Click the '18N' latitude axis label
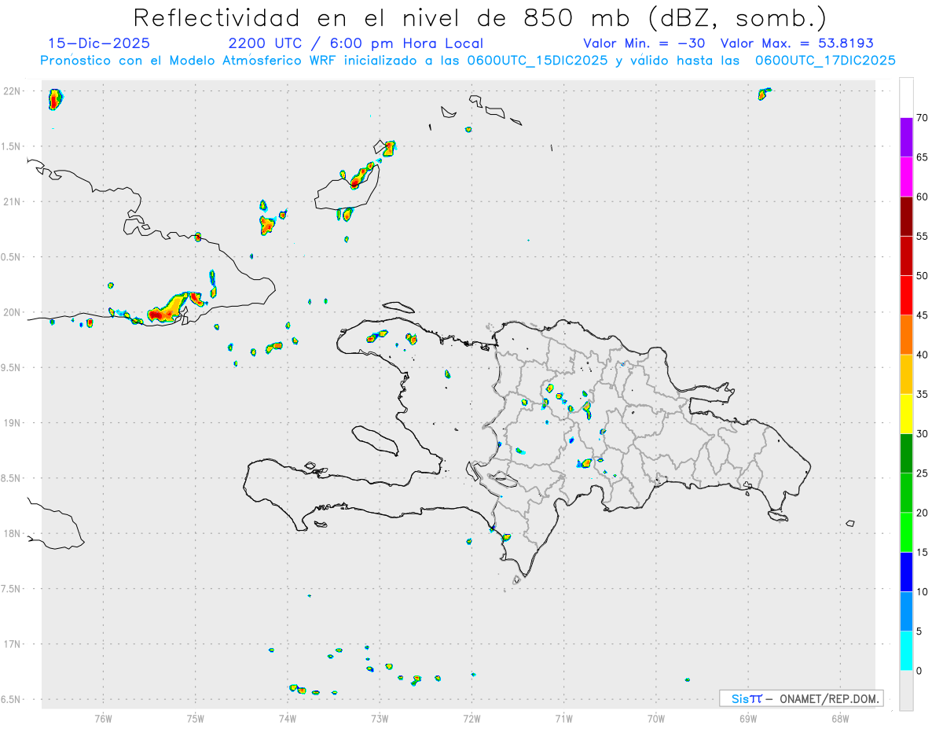This screenshot has width=943, height=729. point(13,534)
